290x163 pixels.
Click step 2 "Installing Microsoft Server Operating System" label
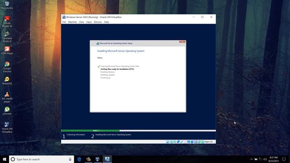[x=113, y=135]
